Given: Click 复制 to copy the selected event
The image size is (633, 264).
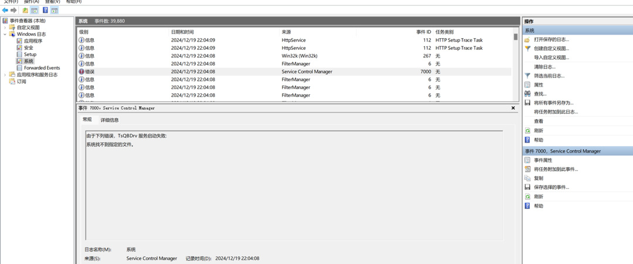Looking at the screenshot, I should (538, 178).
